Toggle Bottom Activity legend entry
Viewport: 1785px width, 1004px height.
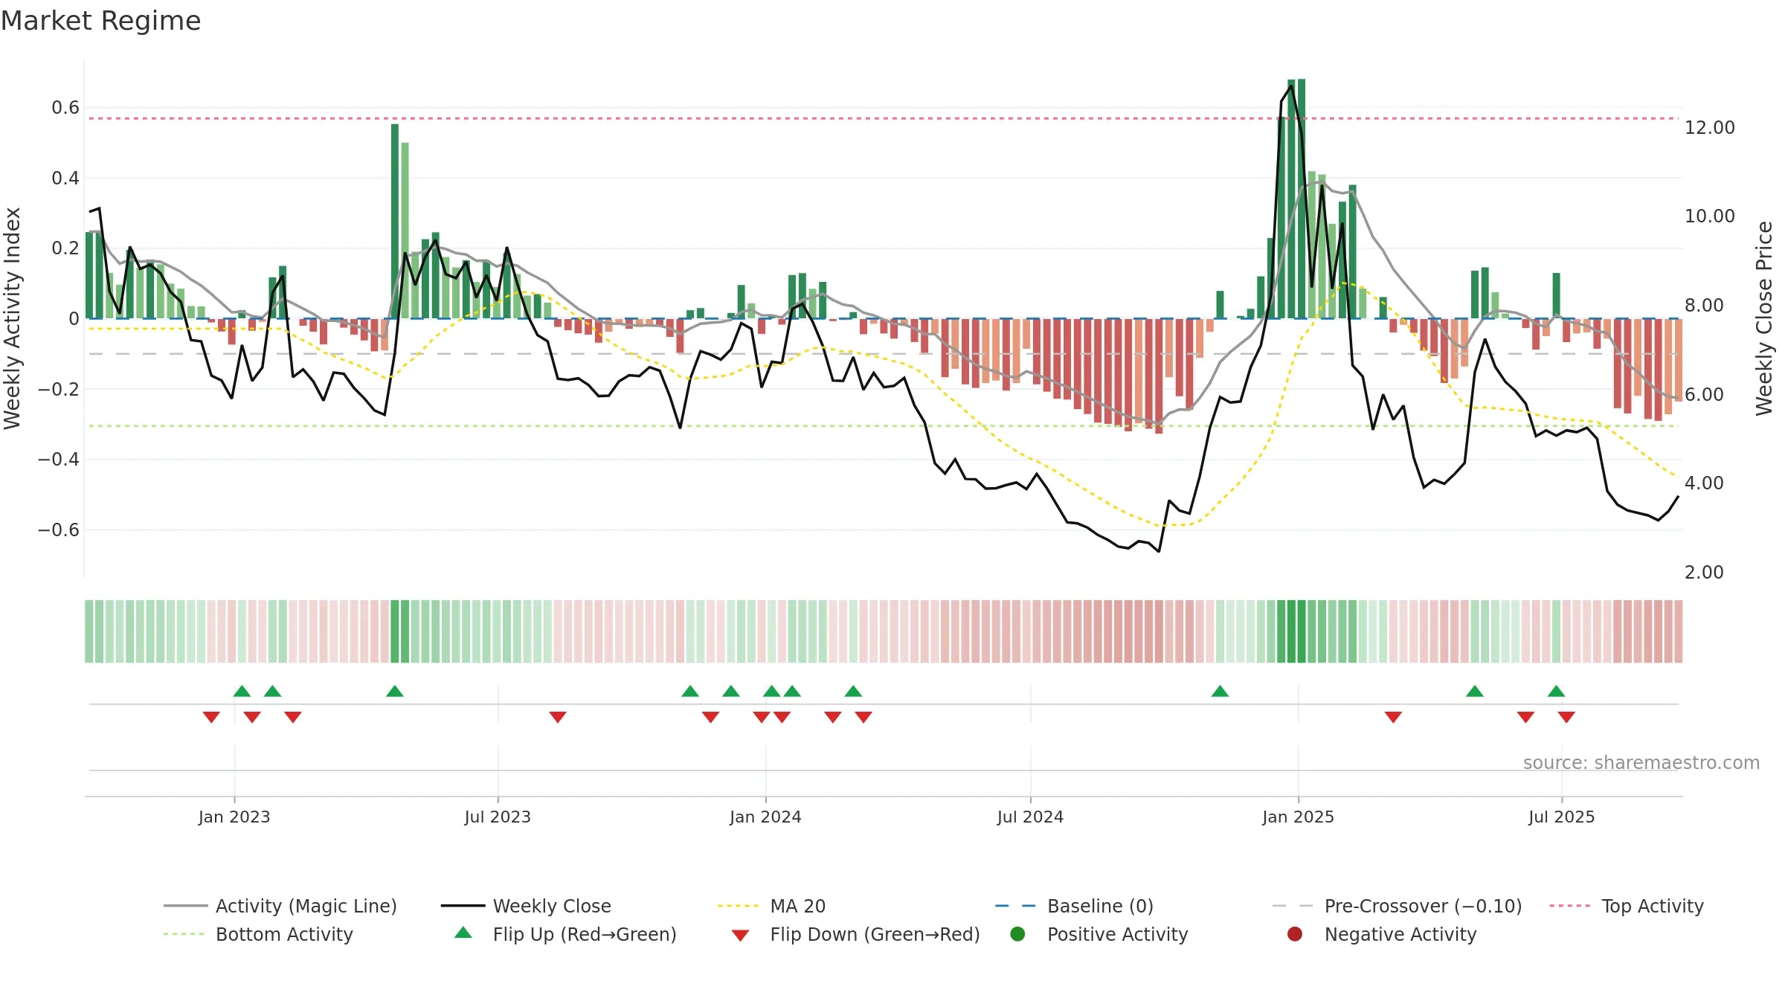coord(258,934)
